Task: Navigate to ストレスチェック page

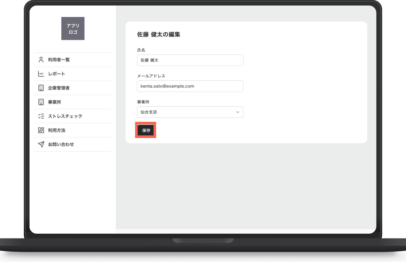Action: pos(73,116)
